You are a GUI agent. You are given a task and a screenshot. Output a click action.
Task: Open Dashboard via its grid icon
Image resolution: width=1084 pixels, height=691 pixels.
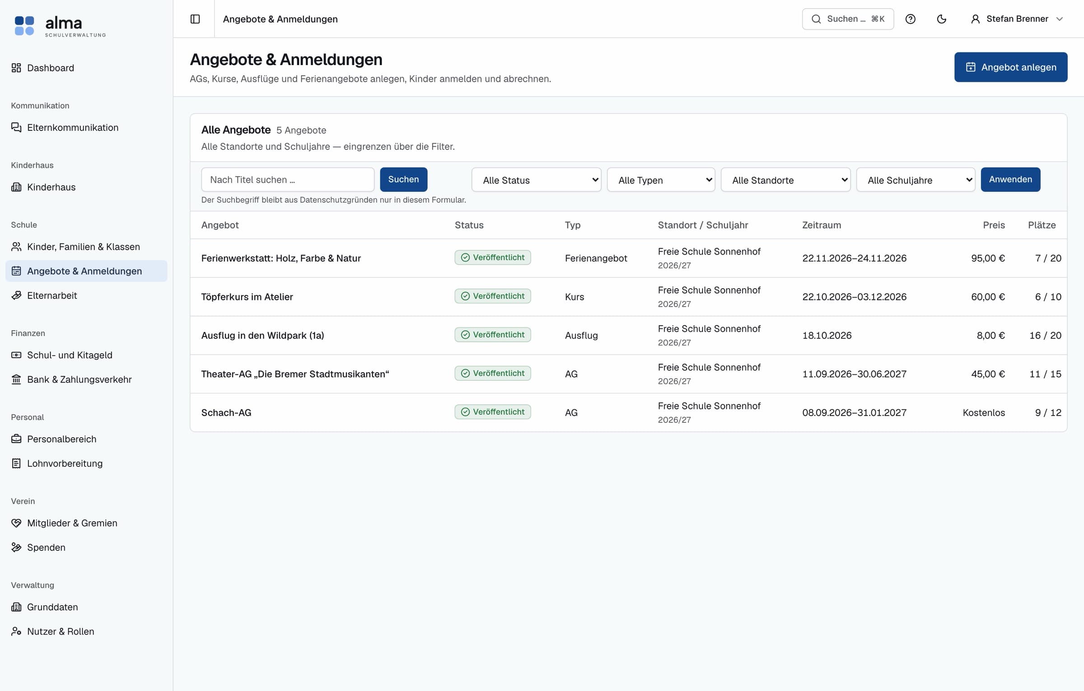point(16,68)
